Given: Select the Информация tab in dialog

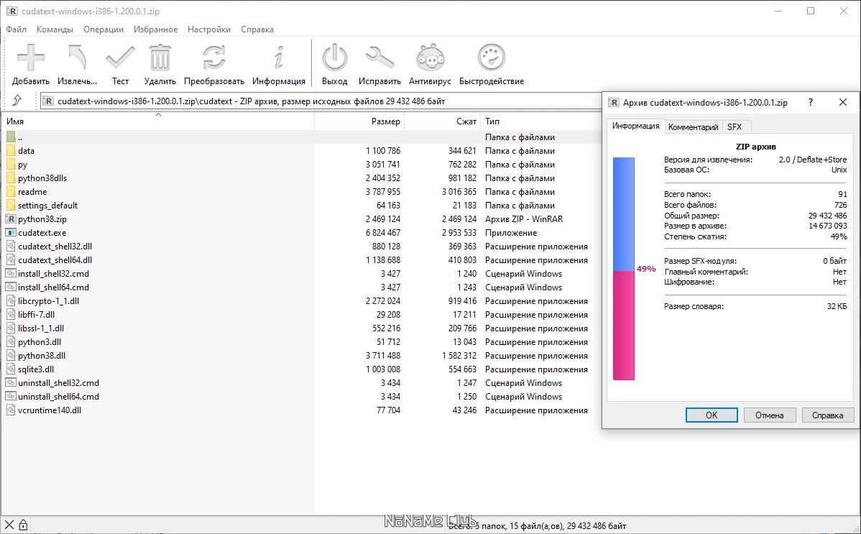Looking at the screenshot, I should tap(636, 126).
